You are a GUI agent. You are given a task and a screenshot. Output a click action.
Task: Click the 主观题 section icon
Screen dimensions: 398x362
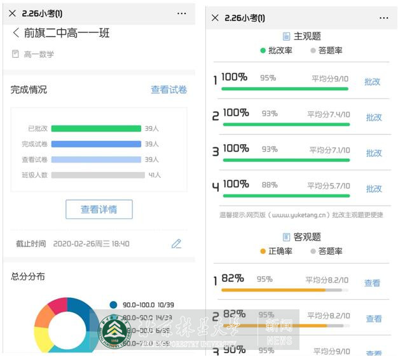286,37
